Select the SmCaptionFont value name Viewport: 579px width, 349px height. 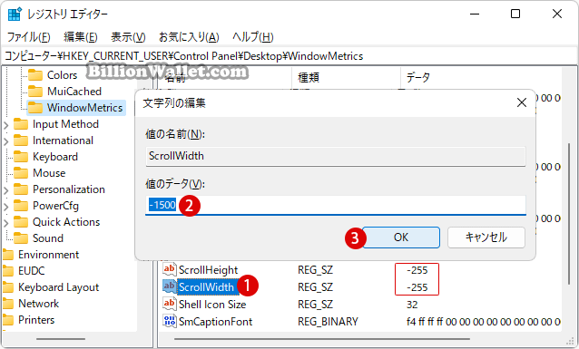coord(215,322)
